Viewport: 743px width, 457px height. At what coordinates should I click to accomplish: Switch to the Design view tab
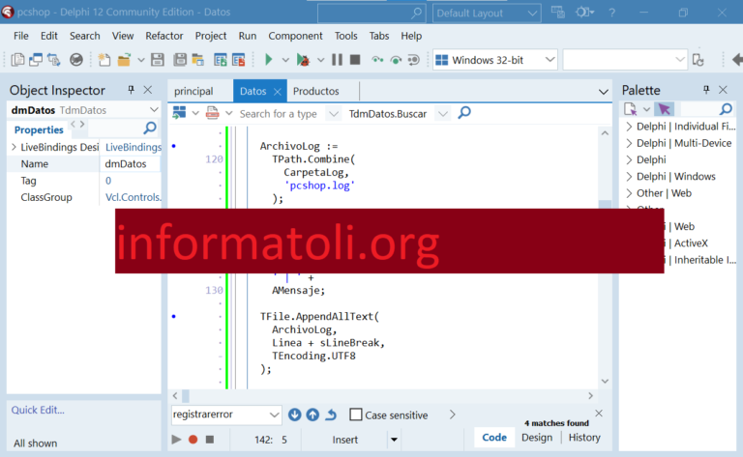click(x=537, y=438)
